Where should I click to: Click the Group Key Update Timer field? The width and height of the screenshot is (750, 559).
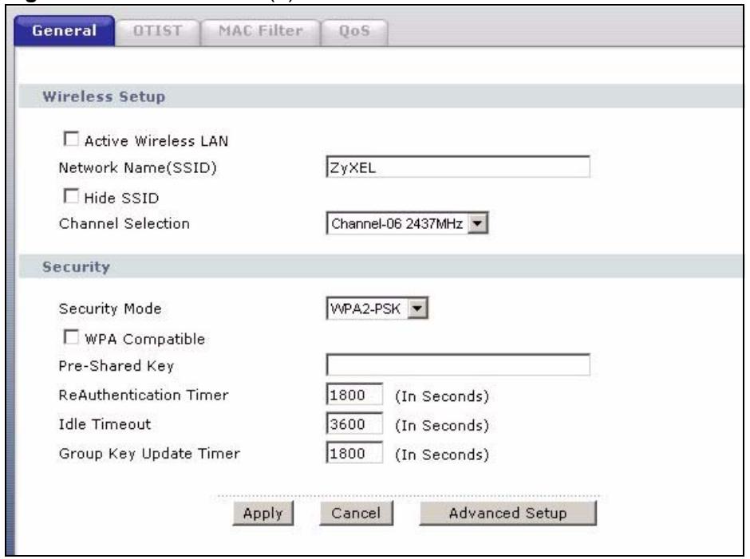click(x=354, y=453)
